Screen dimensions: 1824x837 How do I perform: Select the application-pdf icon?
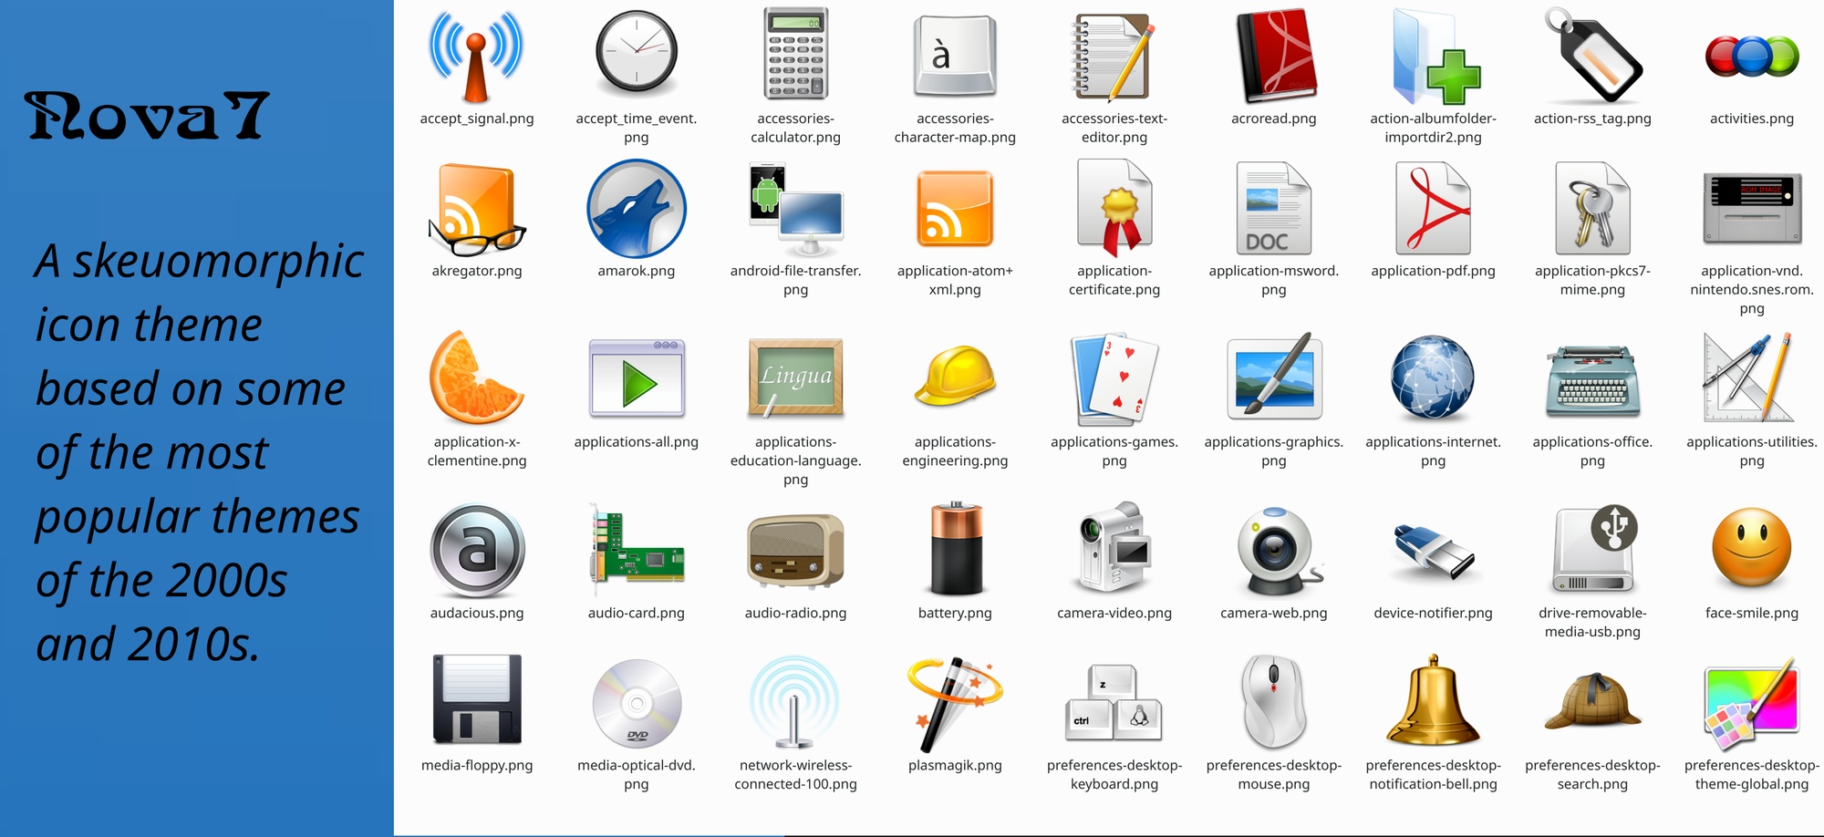(1432, 209)
